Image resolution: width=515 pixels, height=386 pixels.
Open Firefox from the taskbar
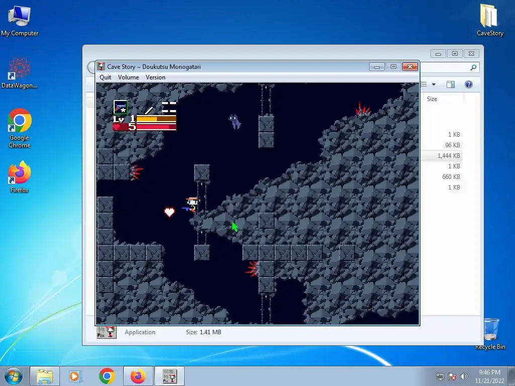coord(138,376)
